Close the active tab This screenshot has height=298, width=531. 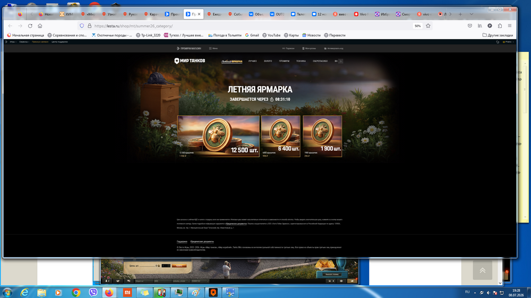tap(199, 14)
